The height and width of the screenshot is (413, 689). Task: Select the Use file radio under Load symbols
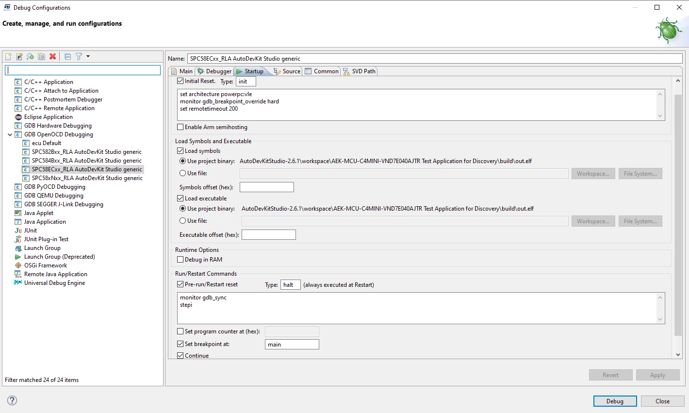click(183, 173)
